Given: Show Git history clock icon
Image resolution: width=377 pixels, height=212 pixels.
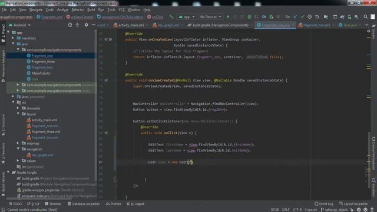Looking at the screenshot, I should 310,17.
